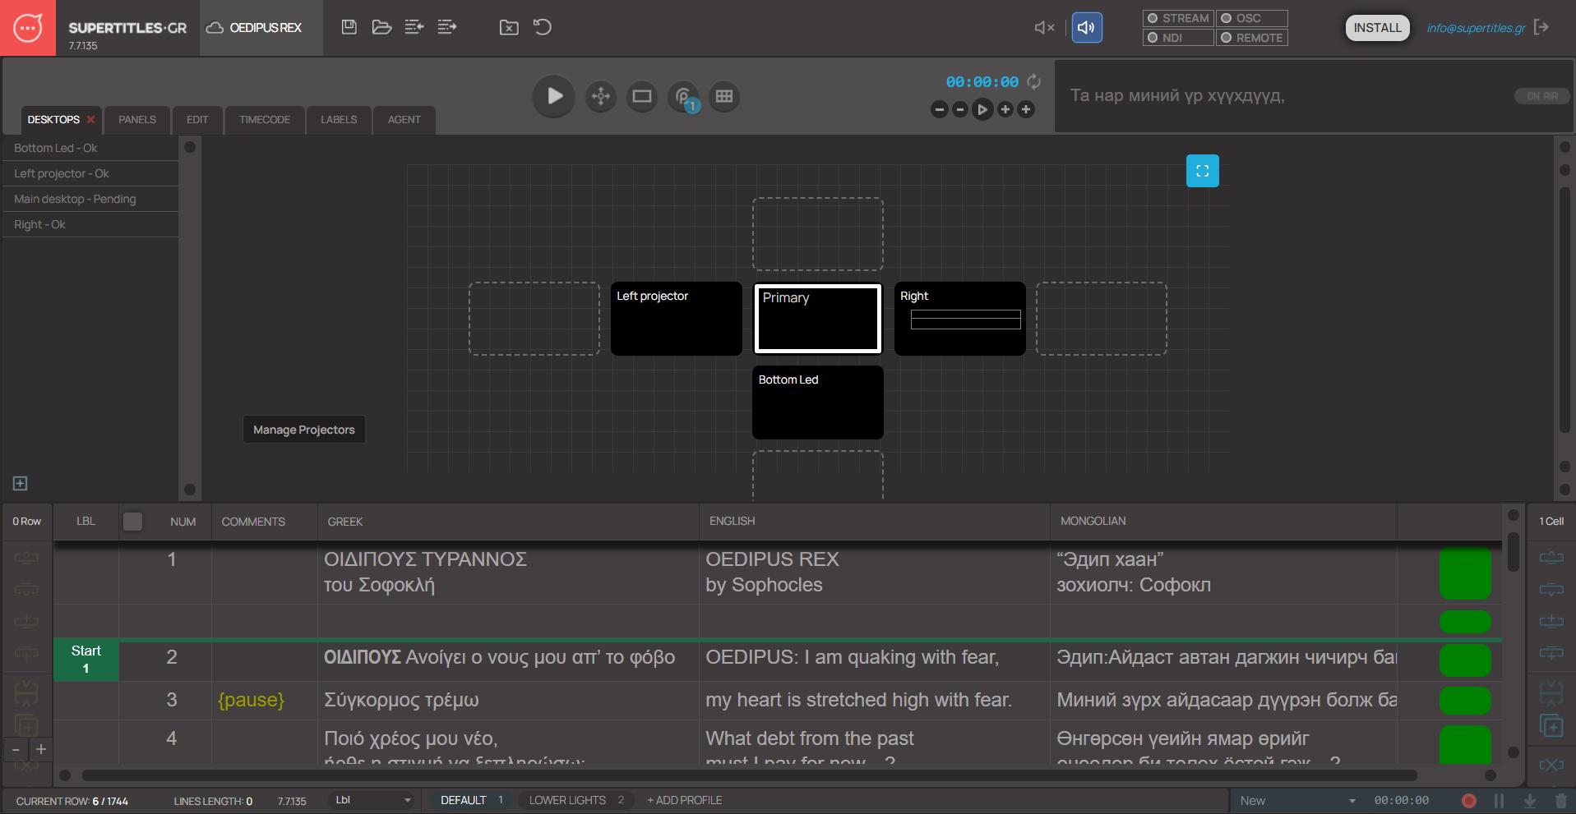The width and height of the screenshot is (1576, 814).
Task: Click the projector button with badge 1
Action: point(683,96)
